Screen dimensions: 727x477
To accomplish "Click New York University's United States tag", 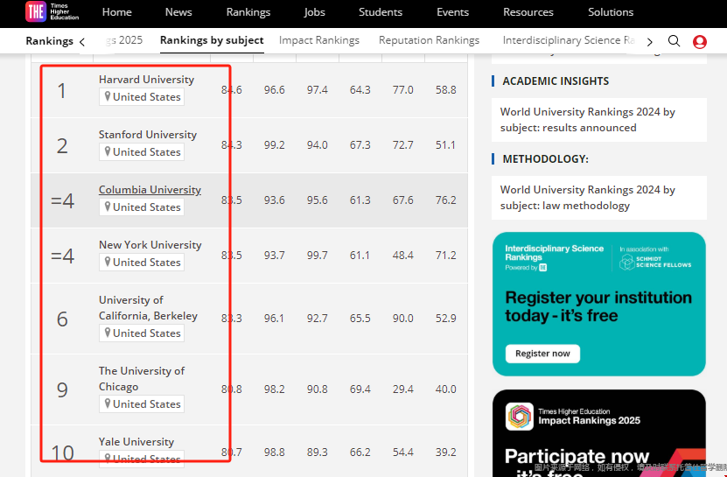I will click(x=142, y=263).
